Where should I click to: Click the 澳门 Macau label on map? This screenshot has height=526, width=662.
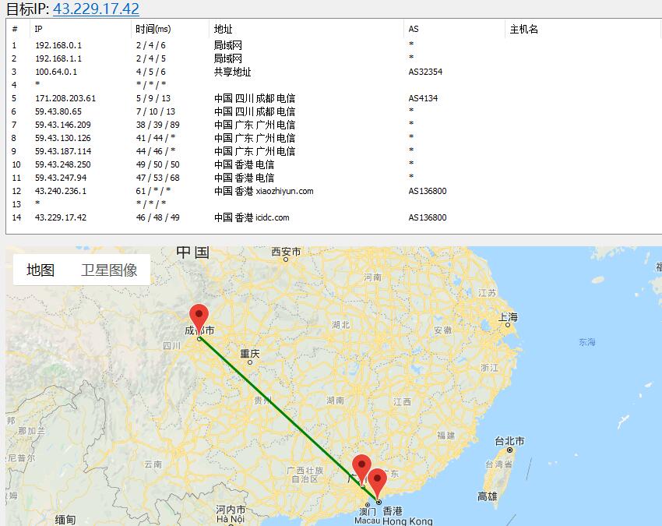pyautogui.click(x=368, y=516)
